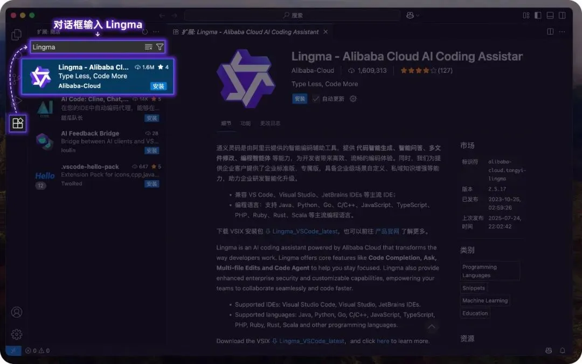Open the Accounts menu icon
The height and width of the screenshot is (364, 582).
(16, 312)
